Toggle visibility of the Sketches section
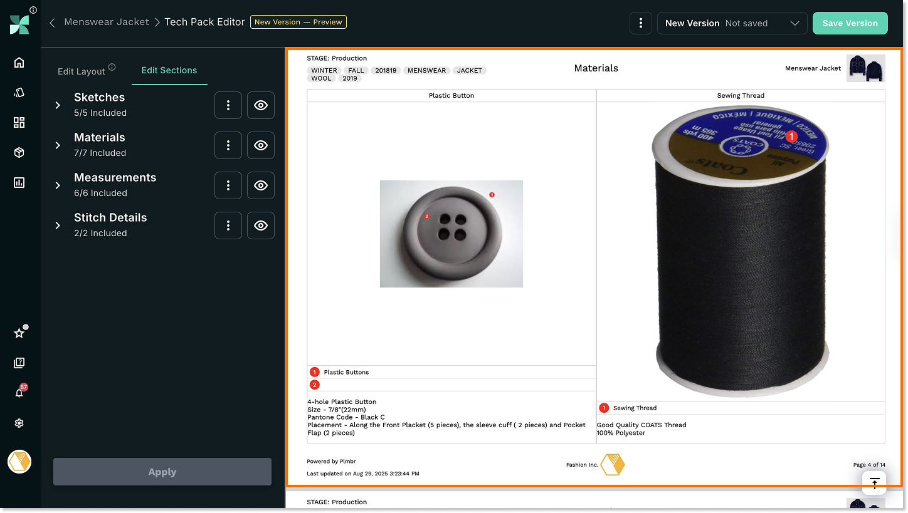Image resolution: width=908 pixels, height=513 pixels. click(x=260, y=105)
